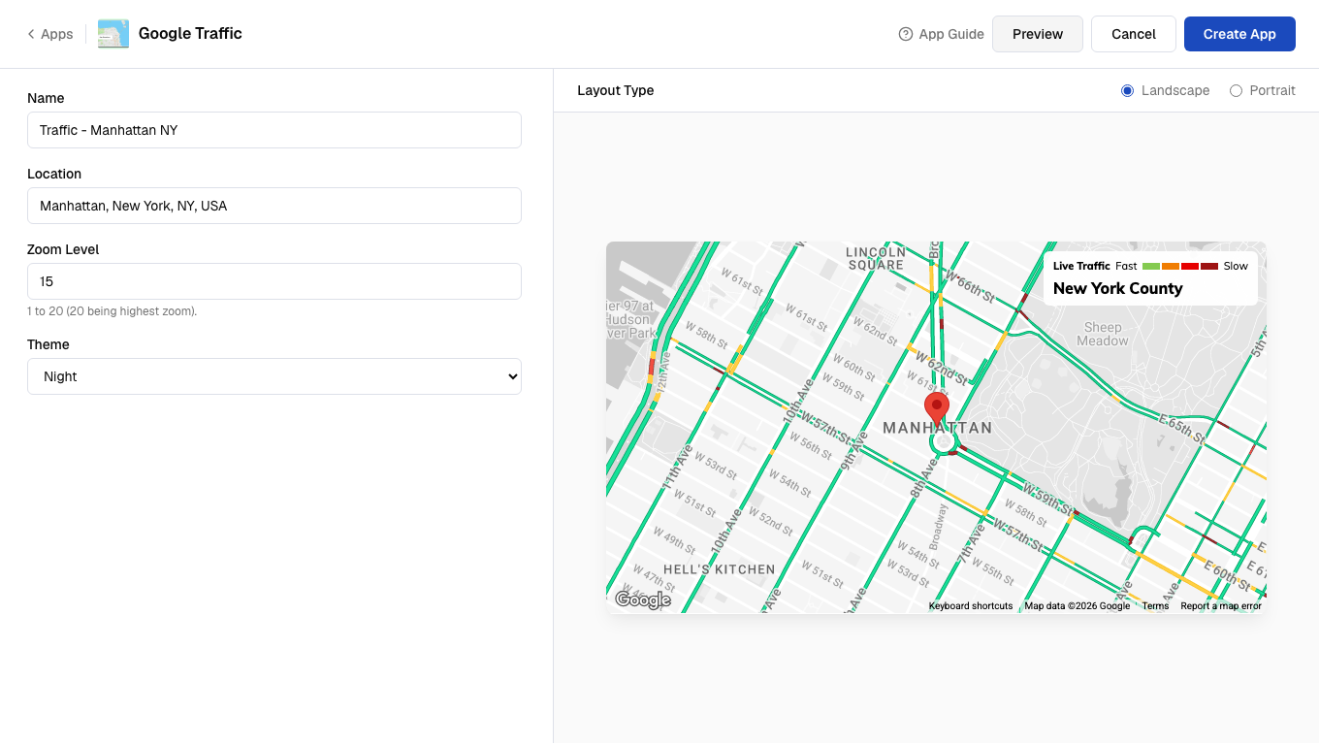Click Report a map error
Viewport: 1319px width, 745px height.
click(x=1221, y=606)
